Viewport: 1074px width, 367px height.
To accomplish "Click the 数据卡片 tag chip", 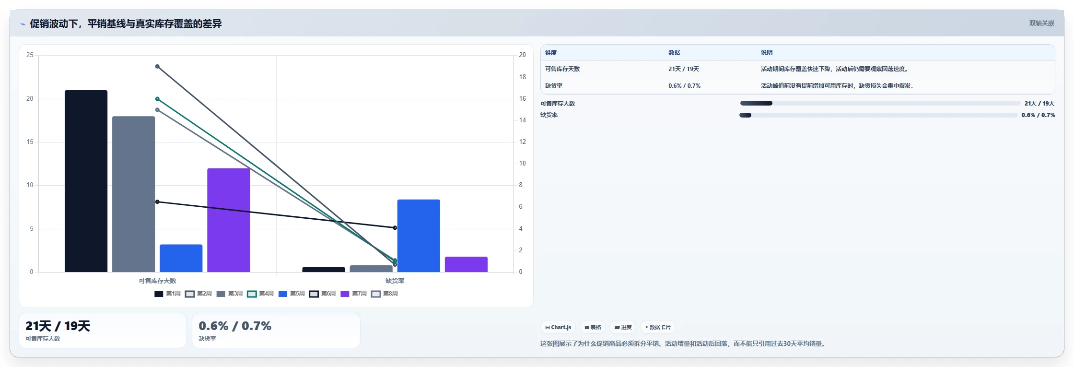I will [x=657, y=327].
